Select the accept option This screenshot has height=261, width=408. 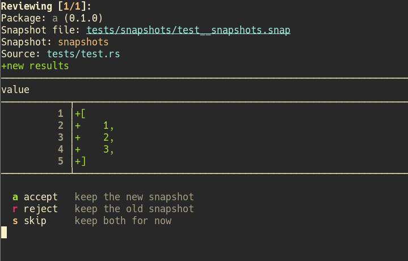tap(40, 197)
